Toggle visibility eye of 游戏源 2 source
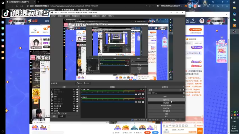This screenshot has height=134, width=239. tap(74, 108)
